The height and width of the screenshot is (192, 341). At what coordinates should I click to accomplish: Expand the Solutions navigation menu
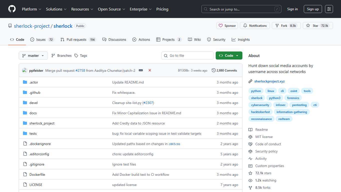(56, 9)
